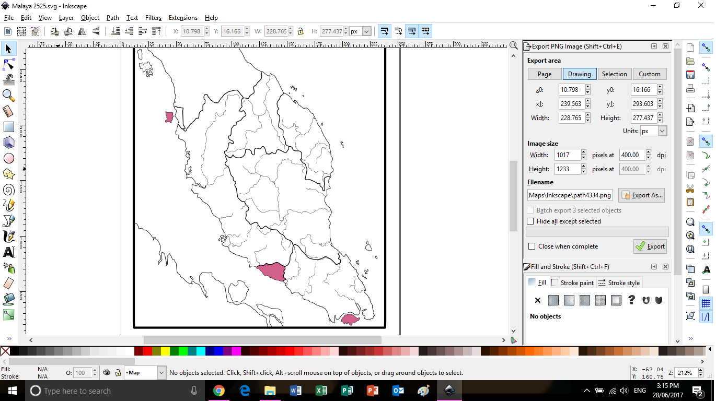Select the Measure ruler tool
The height and width of the screenshot is (401, 716).
pos(8,111)
